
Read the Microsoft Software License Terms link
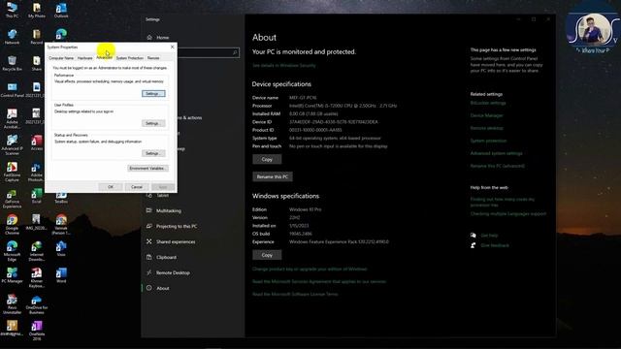tap(295, 295)
